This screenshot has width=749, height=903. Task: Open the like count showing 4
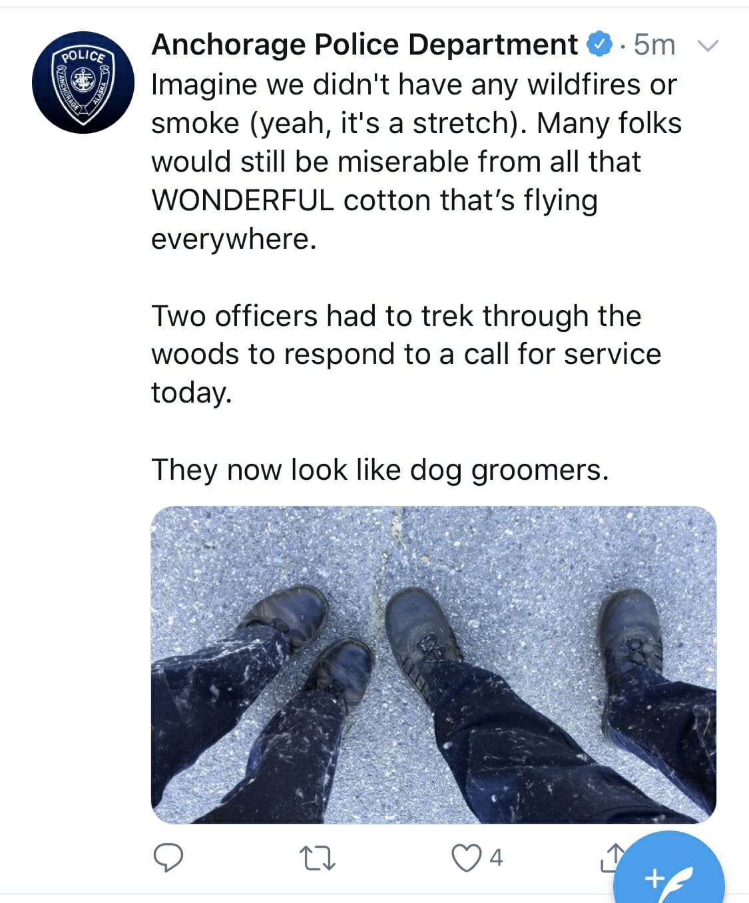coord(496,858)
